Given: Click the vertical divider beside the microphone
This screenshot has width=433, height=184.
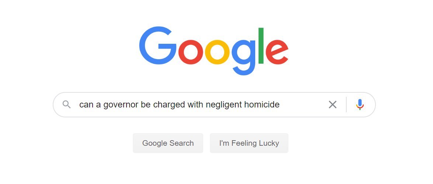Looking at the screenshot, I should click(346, 105).
